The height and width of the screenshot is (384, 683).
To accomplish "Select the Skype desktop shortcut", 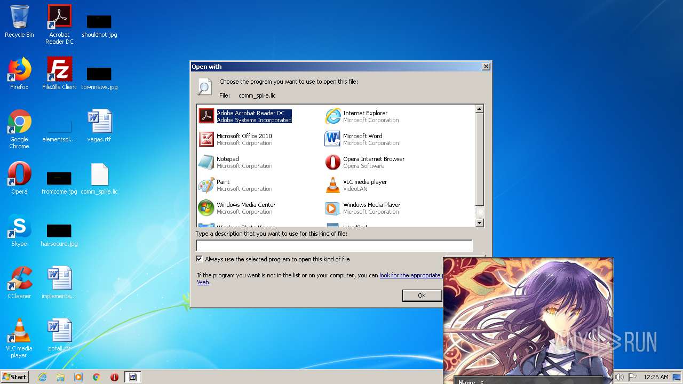I will coord(19,230).
